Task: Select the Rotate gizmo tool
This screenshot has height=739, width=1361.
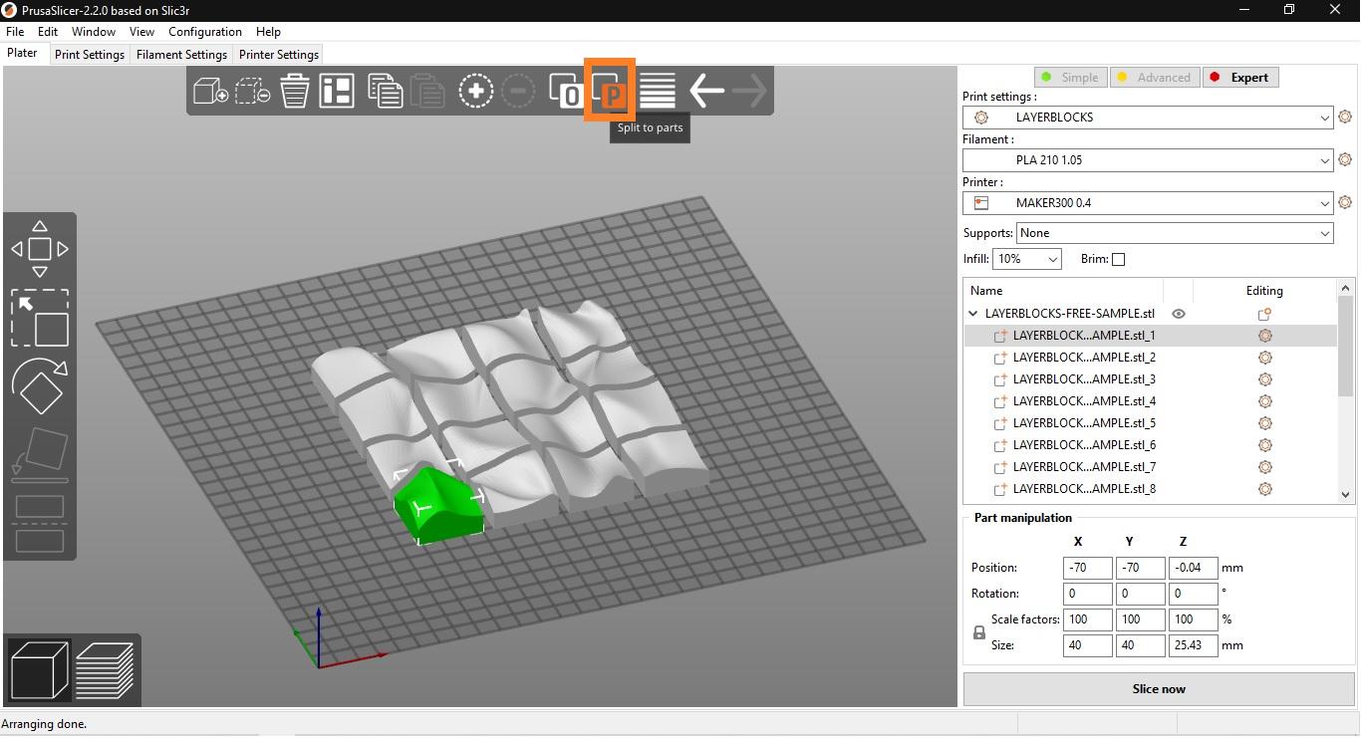Action: click(40, 385)
